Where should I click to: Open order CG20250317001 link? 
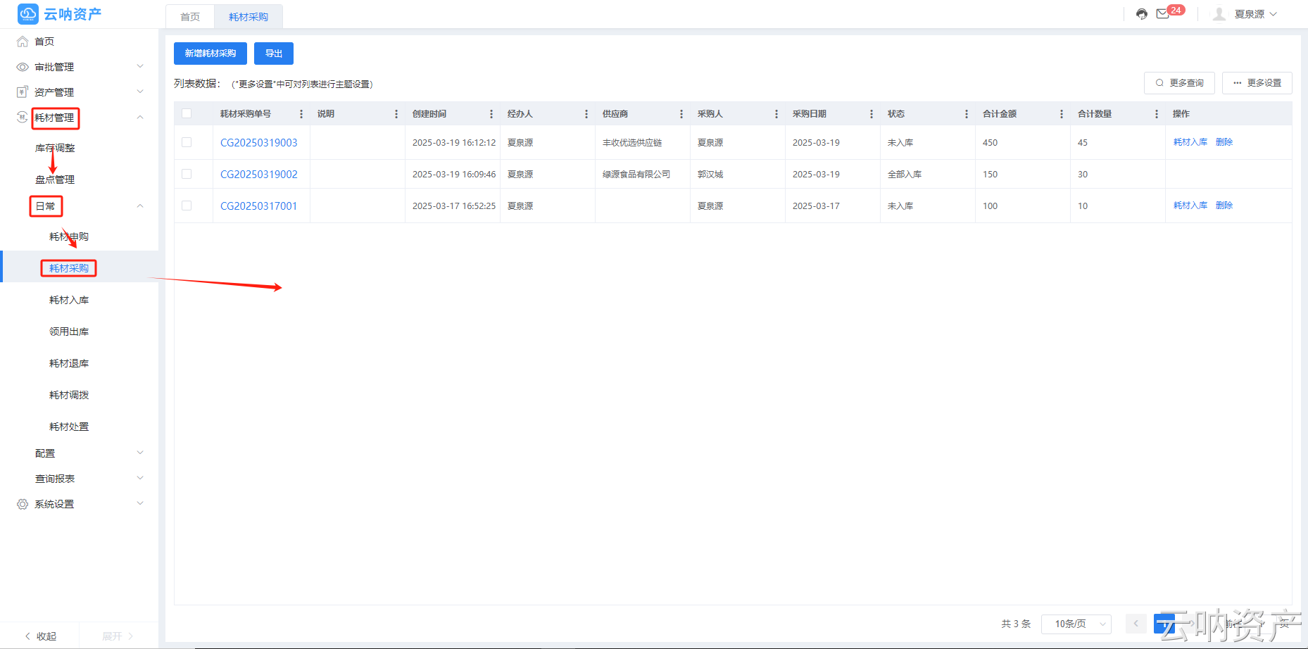point(259,206)
